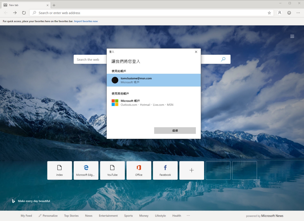This screenshot has width=304, height=221.
Task: Add a new quick link tile
Action: pyautogui.click(x=192, y=171)
